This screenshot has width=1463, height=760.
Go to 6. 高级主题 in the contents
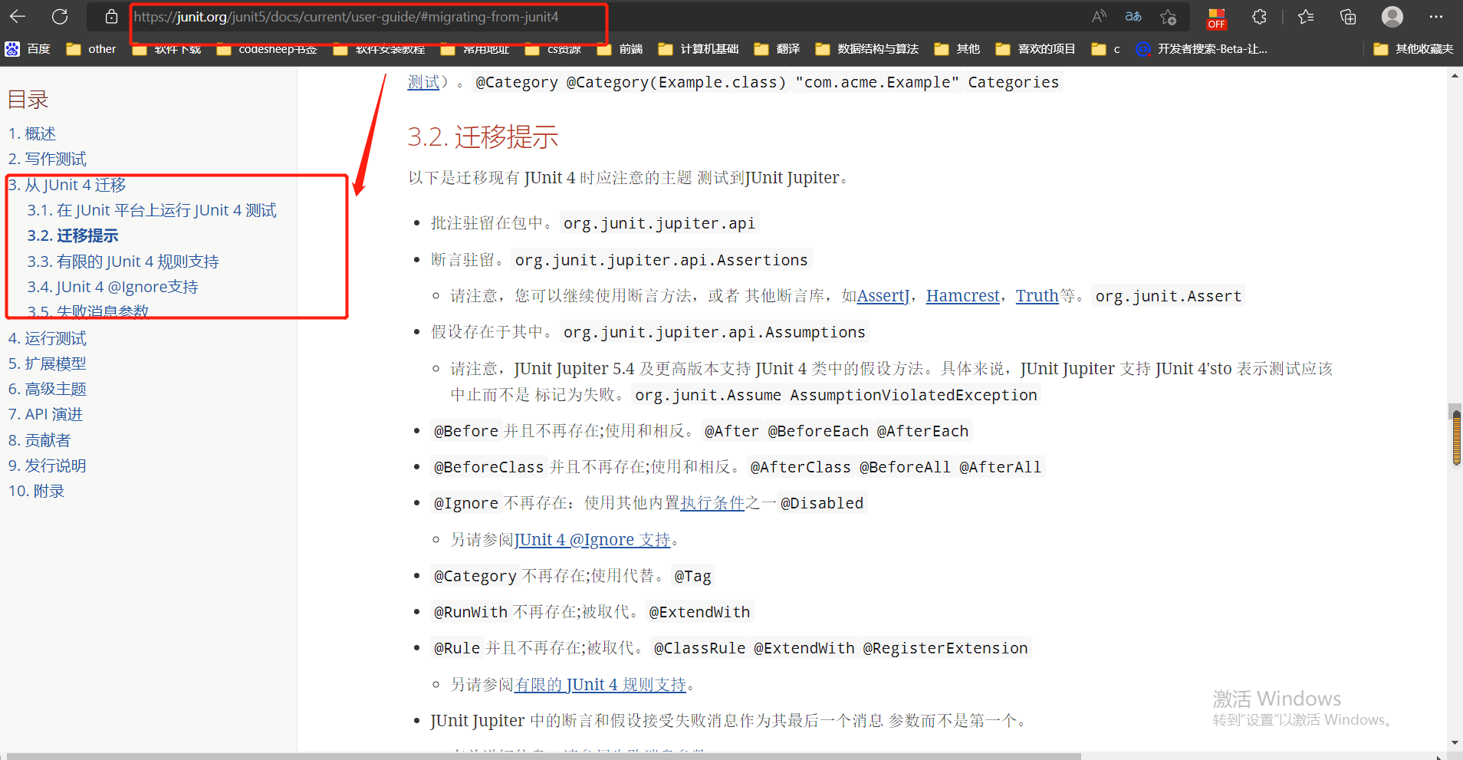coord(48,389)
